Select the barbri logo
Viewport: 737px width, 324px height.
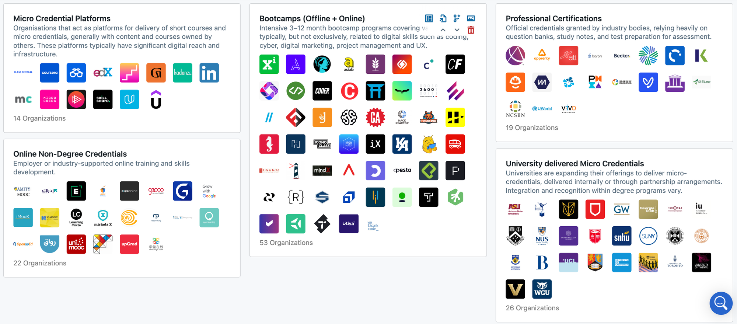click(595, 56)
